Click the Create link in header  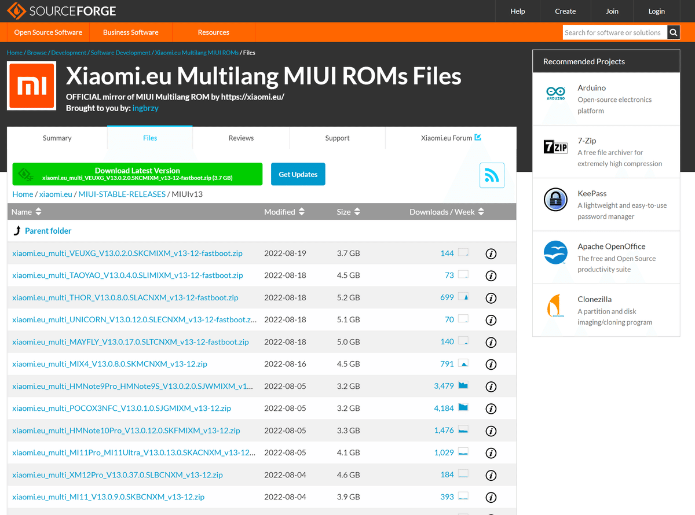[565, 11]
